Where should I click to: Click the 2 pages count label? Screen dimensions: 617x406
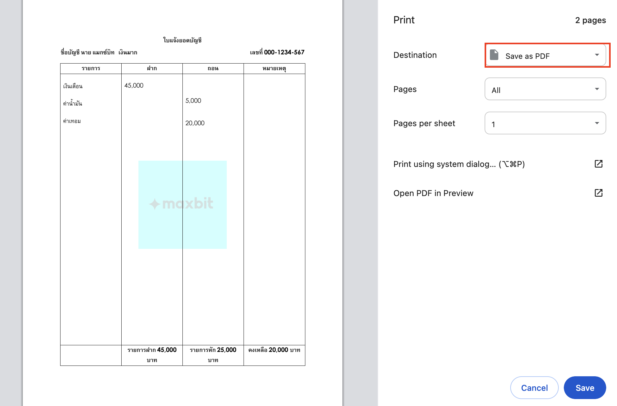click(590, 20)
